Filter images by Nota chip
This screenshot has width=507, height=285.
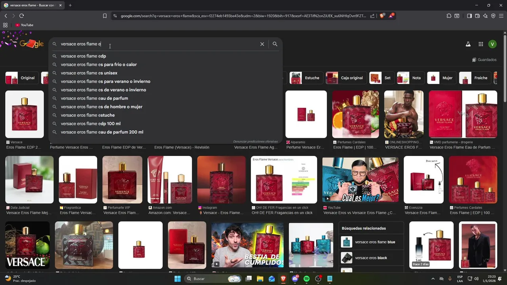coord(410,78)
